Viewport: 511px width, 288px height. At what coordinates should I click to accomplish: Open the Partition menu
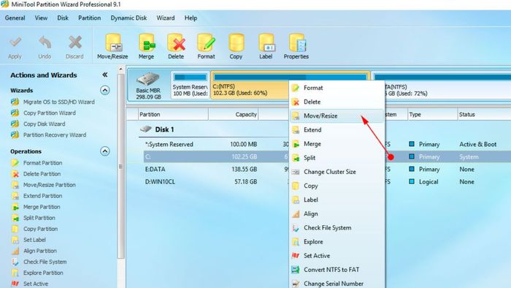point(89,18)
